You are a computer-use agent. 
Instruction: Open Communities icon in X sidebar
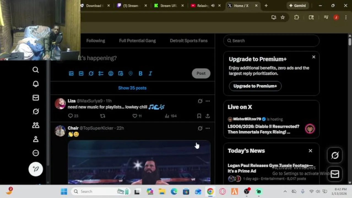point(36,125)
